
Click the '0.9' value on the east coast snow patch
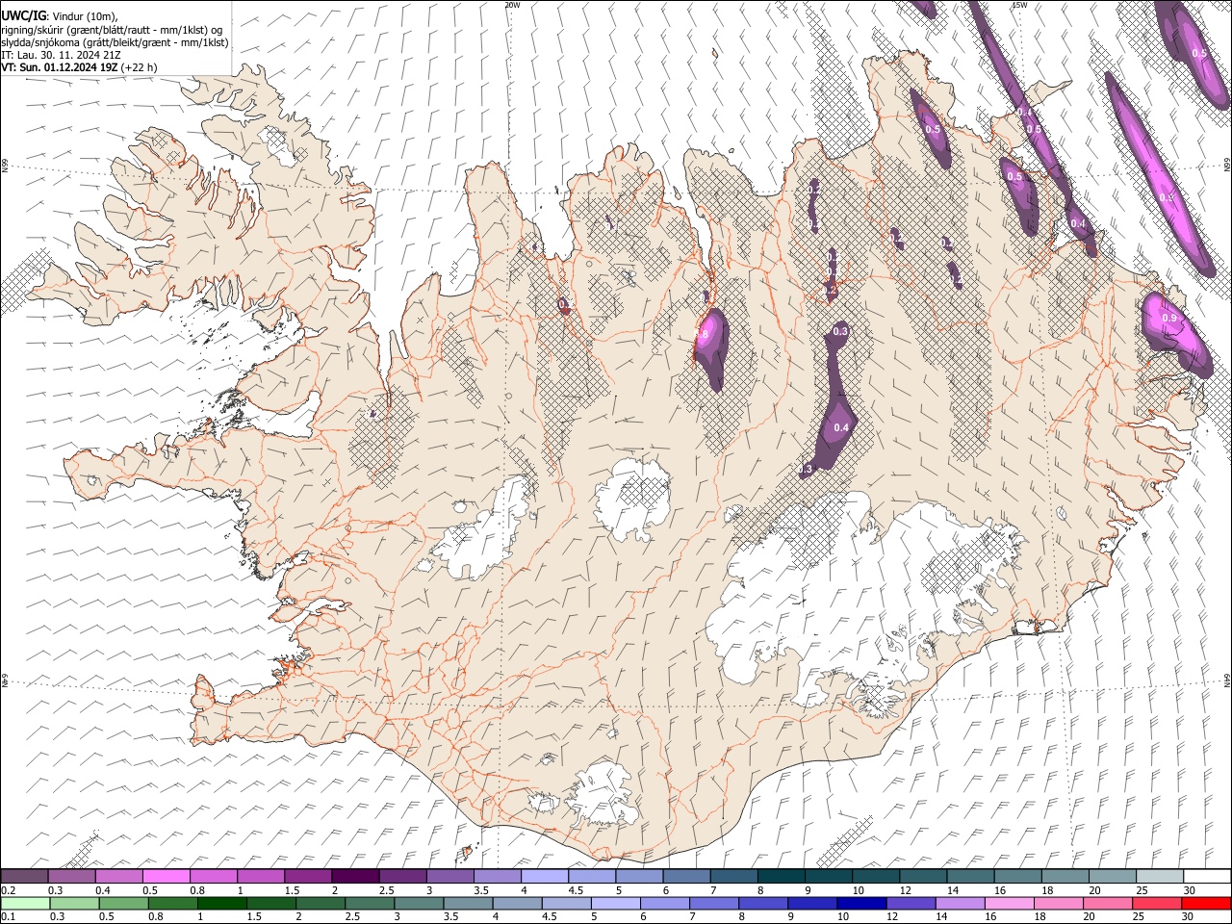[x=1169, y=318]
